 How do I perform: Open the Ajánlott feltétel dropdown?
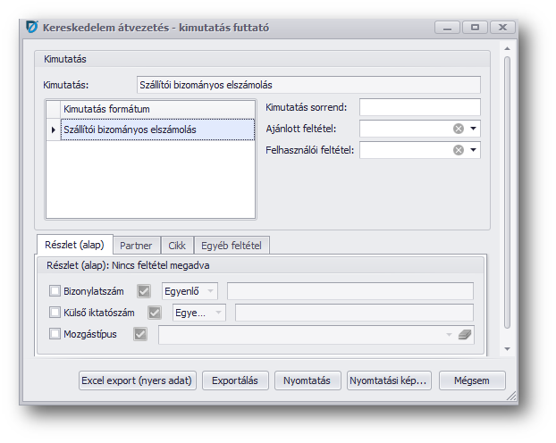474,129
